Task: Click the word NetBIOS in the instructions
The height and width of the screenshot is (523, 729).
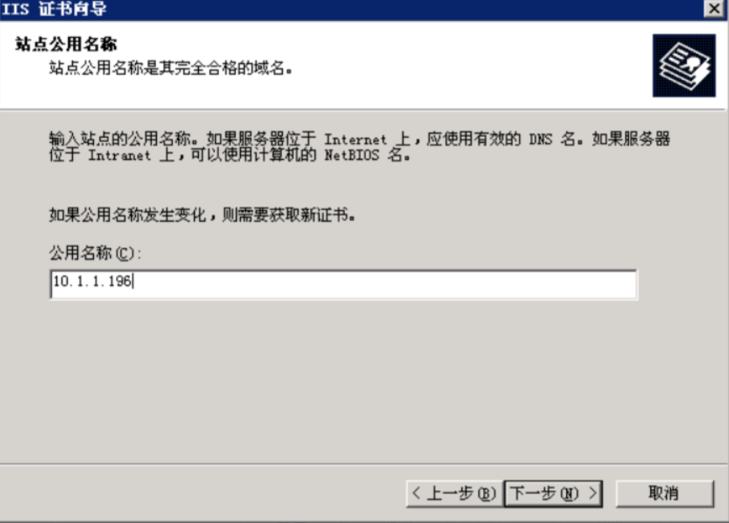Action: coord(351,155)
